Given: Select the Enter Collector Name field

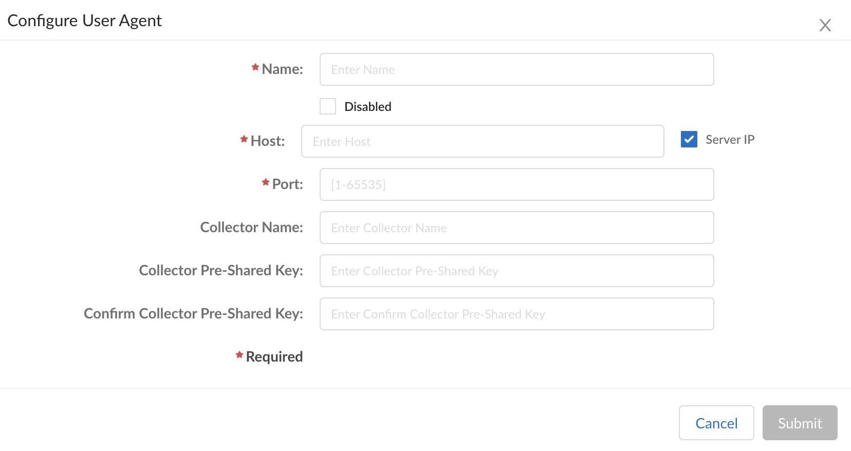Looking at the screenshot, I should [516, 228].
